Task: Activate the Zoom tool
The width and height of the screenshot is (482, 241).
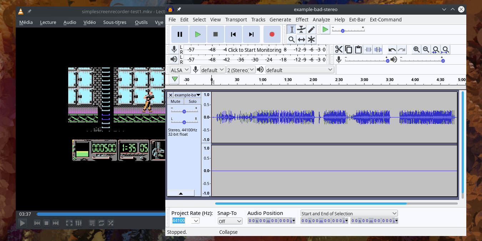Action: point(291,39)
